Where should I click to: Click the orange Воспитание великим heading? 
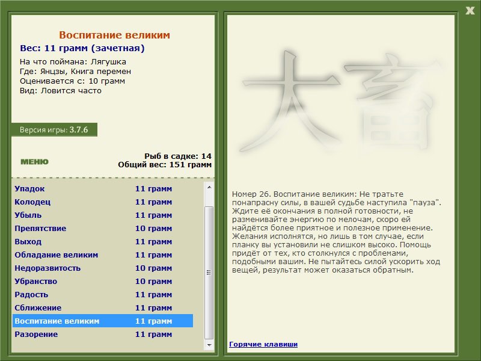114,35
